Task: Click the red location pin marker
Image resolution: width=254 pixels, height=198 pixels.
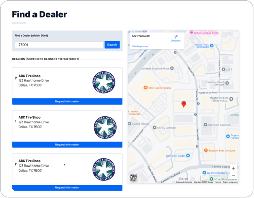Action: 184,104
